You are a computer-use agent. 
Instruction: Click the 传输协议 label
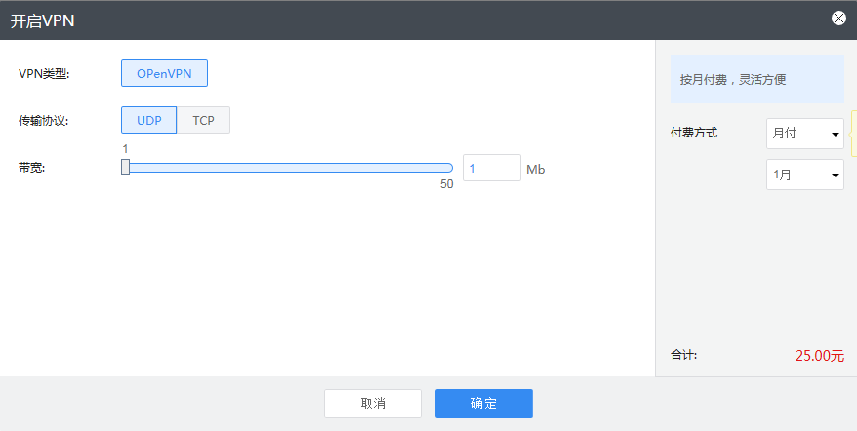pos(44,121)
